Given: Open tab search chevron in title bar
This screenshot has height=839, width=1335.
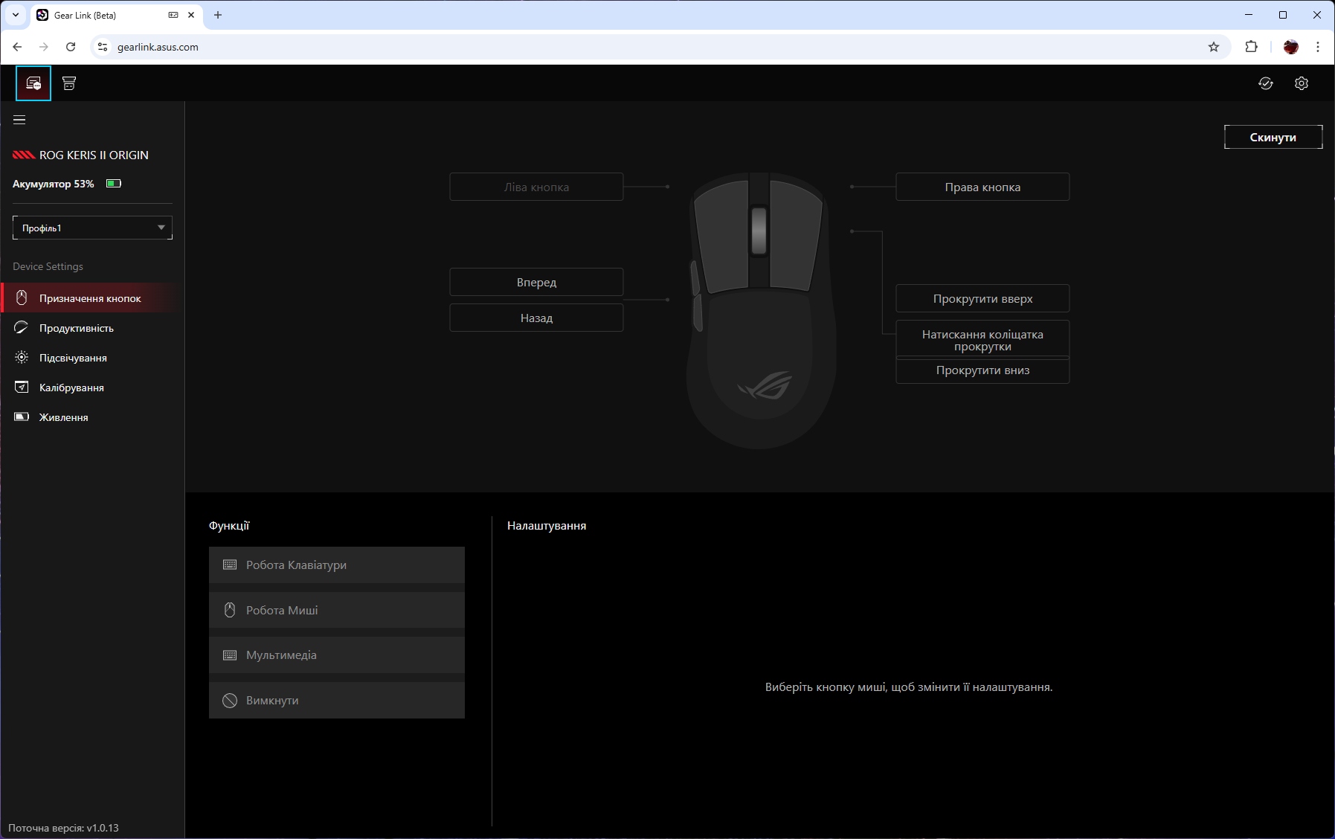Looking at the screenshot, I should [x=16, y=15].
